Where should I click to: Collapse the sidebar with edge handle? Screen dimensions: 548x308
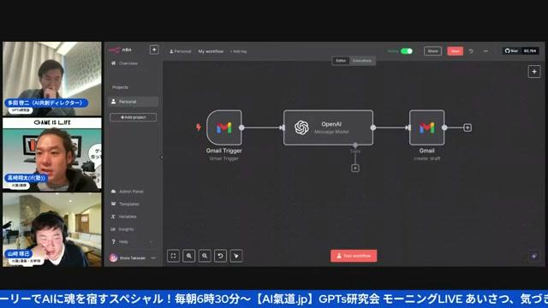(x=162, y=157)
